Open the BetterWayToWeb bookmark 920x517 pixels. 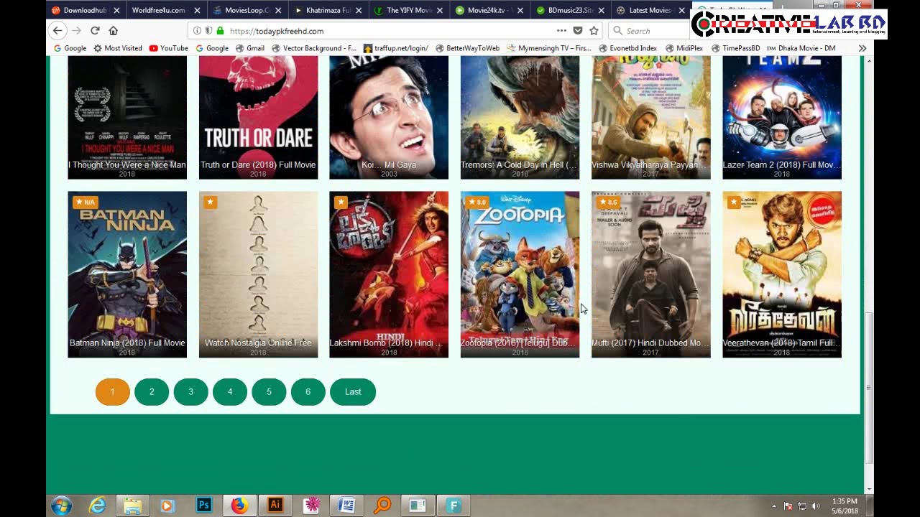coord(467,48)
